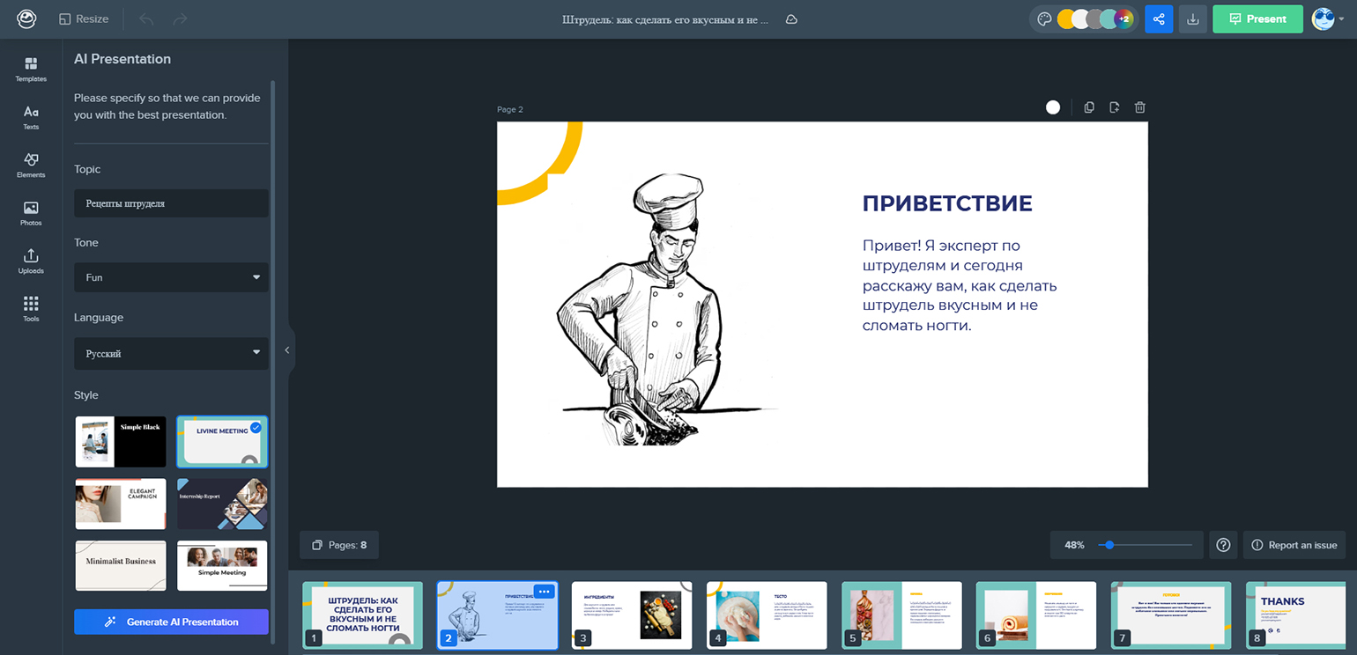1357x655 pixels.
Task: Click the ПРИВЕТСТВИЕ heading on slide
Action: [947, 203]
